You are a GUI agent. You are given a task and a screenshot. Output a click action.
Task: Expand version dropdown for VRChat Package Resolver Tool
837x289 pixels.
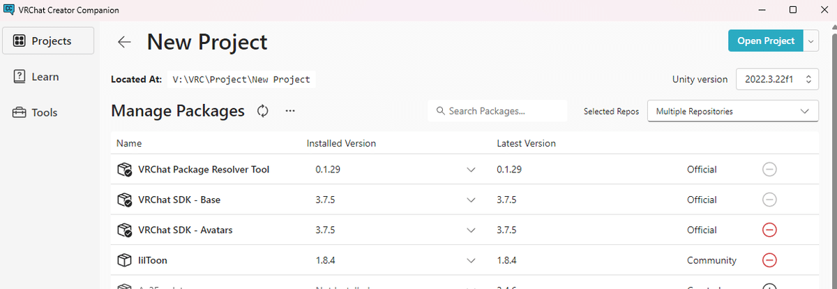[x=471, y=170]
